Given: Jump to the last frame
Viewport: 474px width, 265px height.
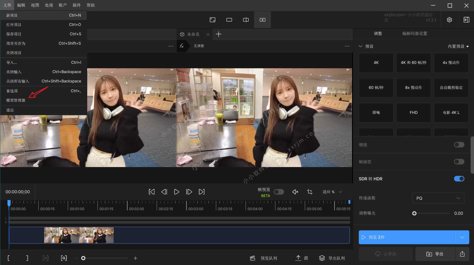Looking at the screenshot, I should 201,192.
